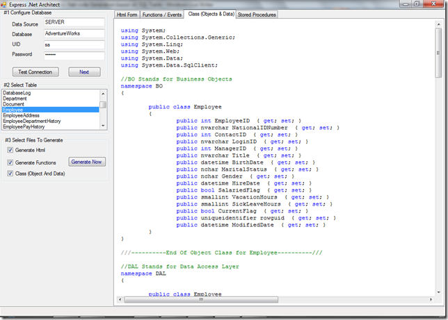Viewport: 448px width, 320px height.
Task: Toggle the Class (Object And Data) checkbox
Action: [x=10, y=174]
